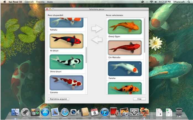Viewport: 193px width, 120px height.
Task: Open the second document icon near Trash
Action: coord(169,112)
